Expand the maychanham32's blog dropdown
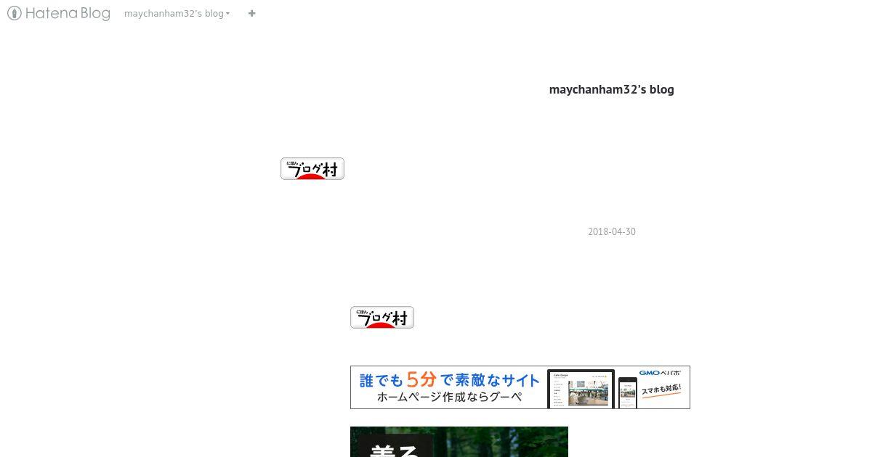 point(177,13)
